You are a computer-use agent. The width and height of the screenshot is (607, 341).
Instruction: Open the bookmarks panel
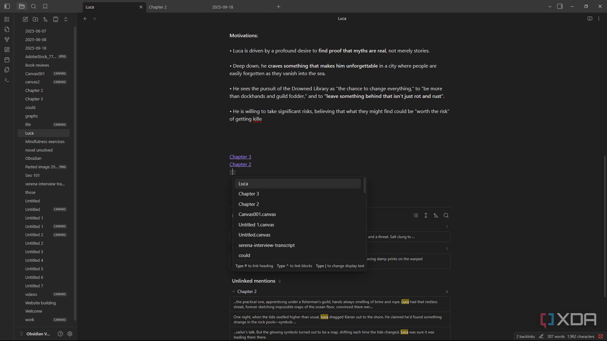[x=45, y=6]
